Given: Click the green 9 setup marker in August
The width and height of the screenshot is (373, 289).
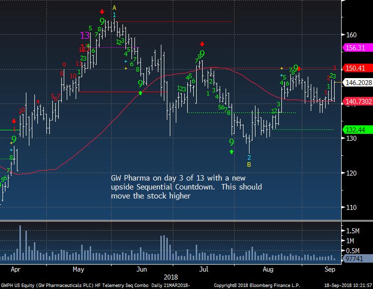Looking at the screenshot, I should (x=295, y=68).
